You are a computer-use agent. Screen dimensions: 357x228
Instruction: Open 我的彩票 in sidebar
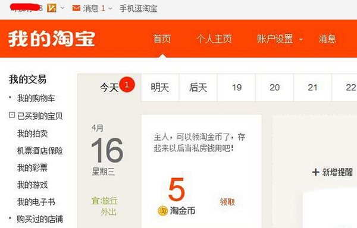[x=32, y=167]
